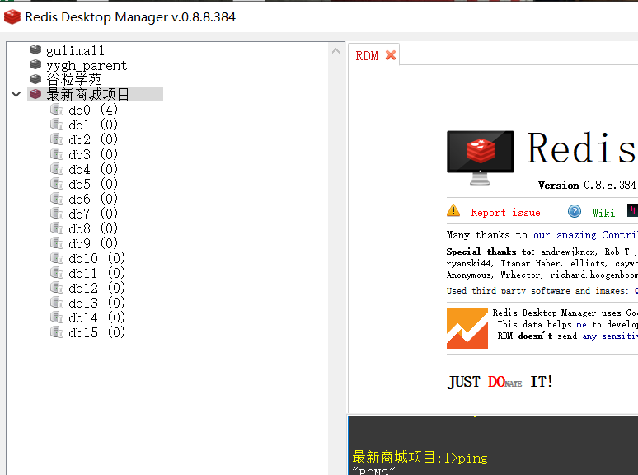The height and width of the screenshot is (475, 638).
Task: Select the yygh_parent connection name
Action: click(87, 65)
